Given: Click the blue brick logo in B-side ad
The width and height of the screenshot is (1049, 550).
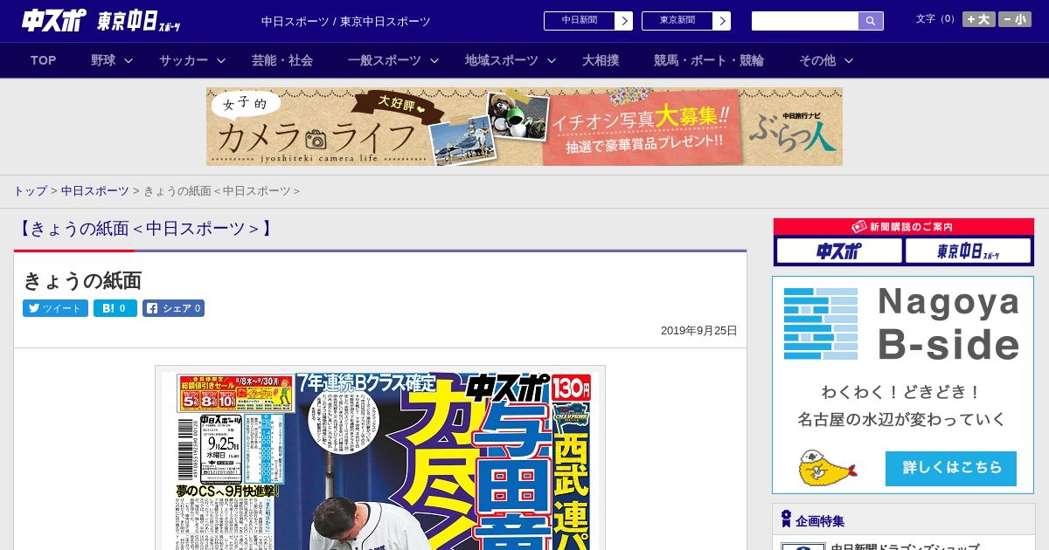Looking at the screenshot, I should coord(821,323).
